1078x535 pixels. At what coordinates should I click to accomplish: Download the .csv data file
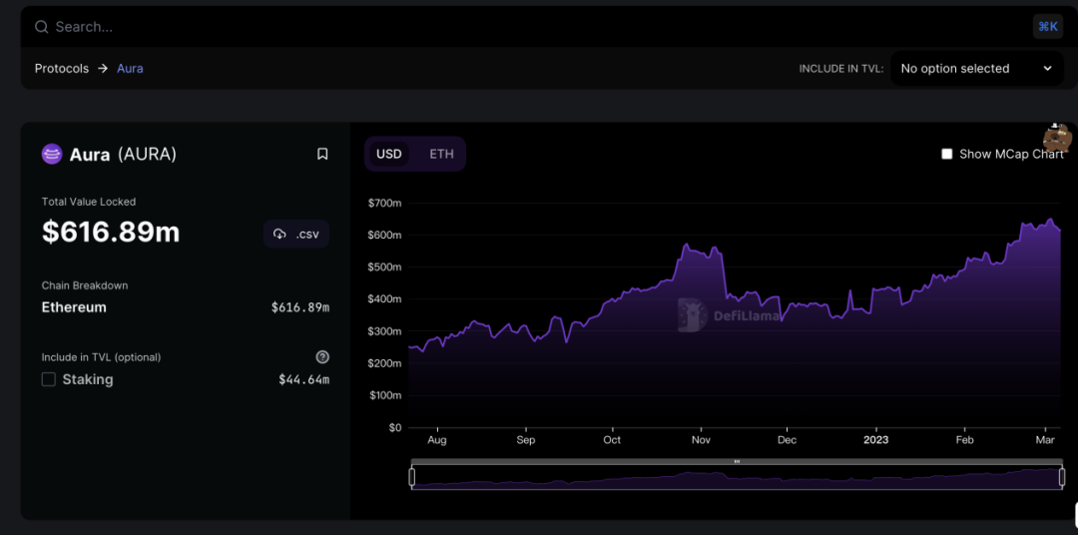tap(296, 234)
